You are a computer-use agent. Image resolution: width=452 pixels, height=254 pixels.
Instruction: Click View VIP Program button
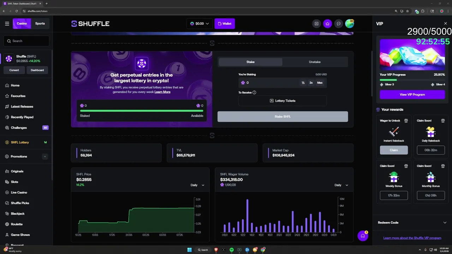tap(412, 95)
